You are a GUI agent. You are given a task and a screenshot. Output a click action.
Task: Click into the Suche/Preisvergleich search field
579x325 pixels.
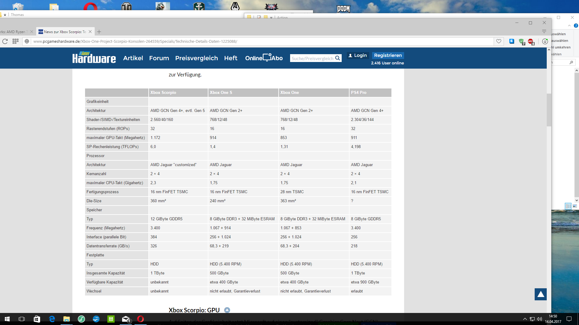click(x=312, y=58)
